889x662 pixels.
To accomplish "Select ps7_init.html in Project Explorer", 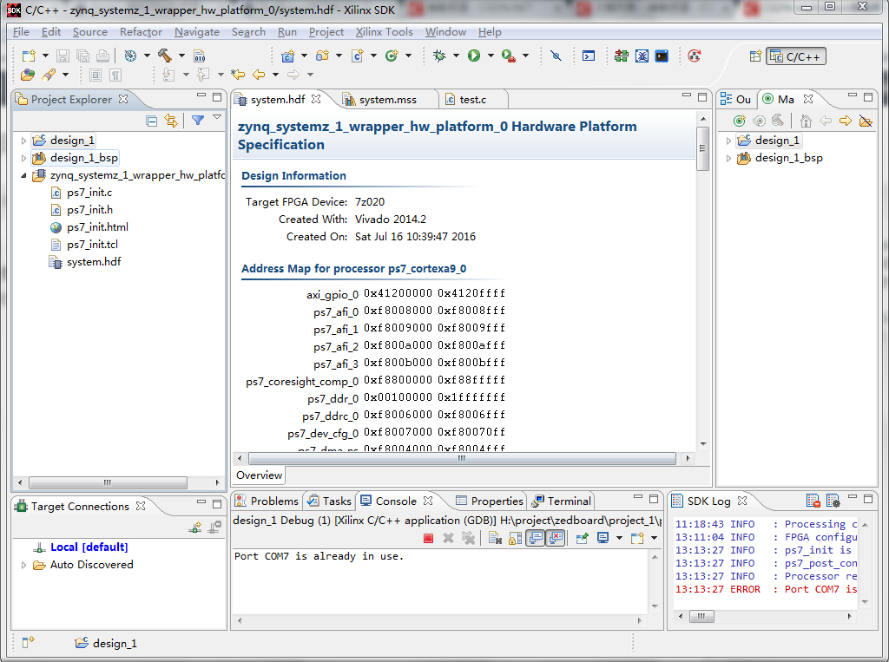I will pos(97,227).
